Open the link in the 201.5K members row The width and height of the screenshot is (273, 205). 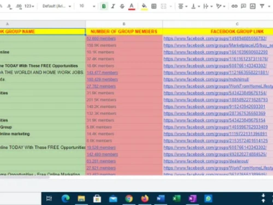pyautogui.click(x=216, y=100)
